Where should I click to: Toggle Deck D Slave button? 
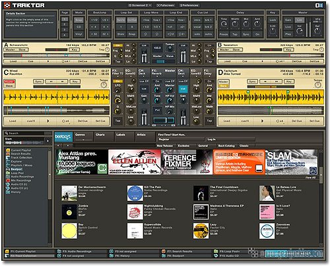click(223, 86)
